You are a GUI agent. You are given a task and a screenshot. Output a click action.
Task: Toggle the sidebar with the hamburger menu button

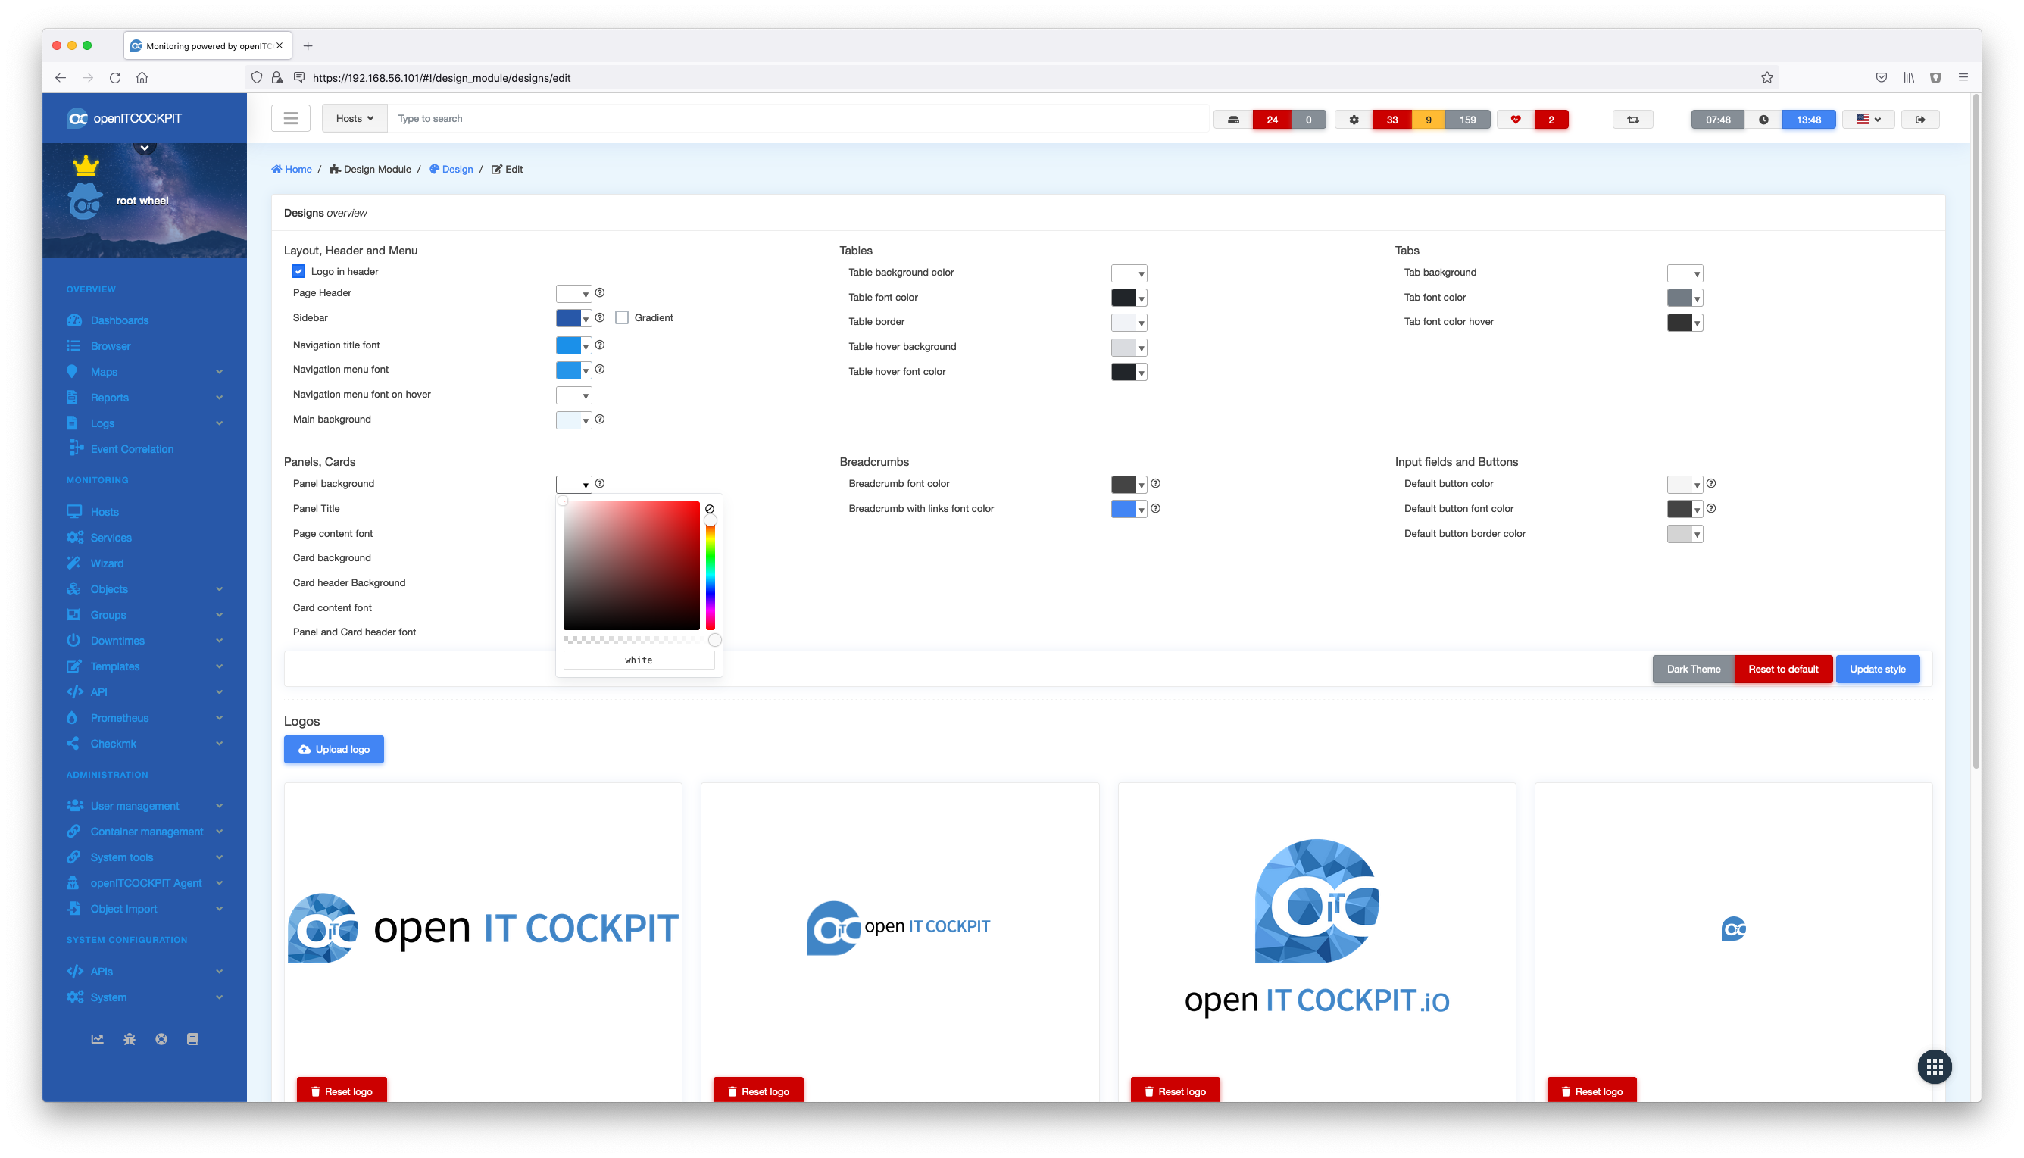(290, 118)
